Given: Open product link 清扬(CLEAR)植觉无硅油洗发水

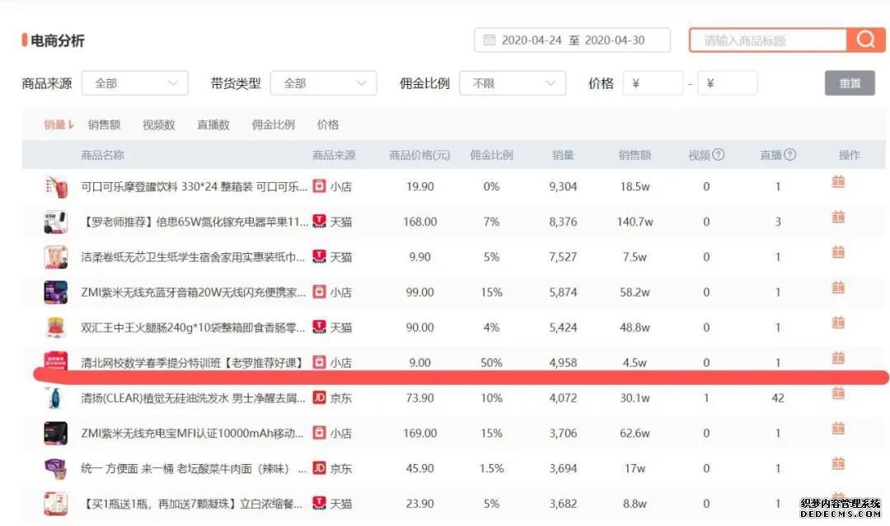Looking at the screenshot, I should (193, 397).
